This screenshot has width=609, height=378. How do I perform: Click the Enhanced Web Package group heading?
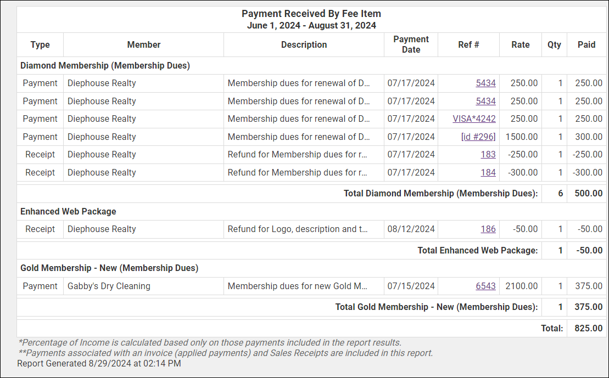click(x=68, y=212)
